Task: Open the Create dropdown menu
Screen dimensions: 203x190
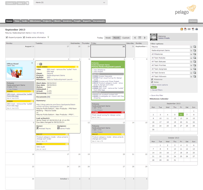Action: click(11, 3)
